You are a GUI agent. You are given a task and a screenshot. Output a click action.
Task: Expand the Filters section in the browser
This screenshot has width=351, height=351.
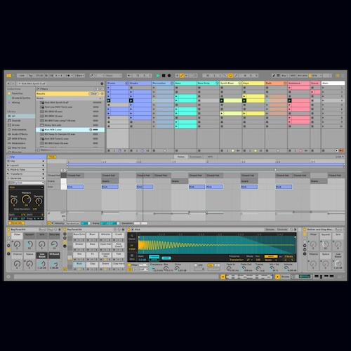tap(39, 89)
